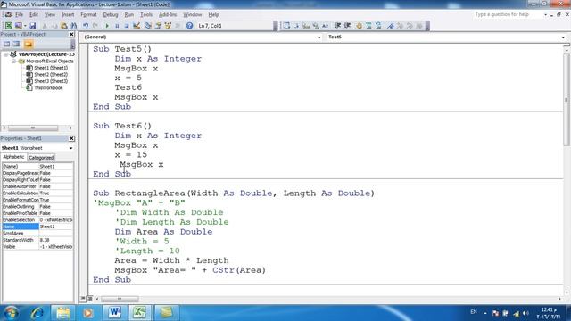Click the EN language indicator in tray
Viewport: 571px width, 321px height.
(474, 312)
